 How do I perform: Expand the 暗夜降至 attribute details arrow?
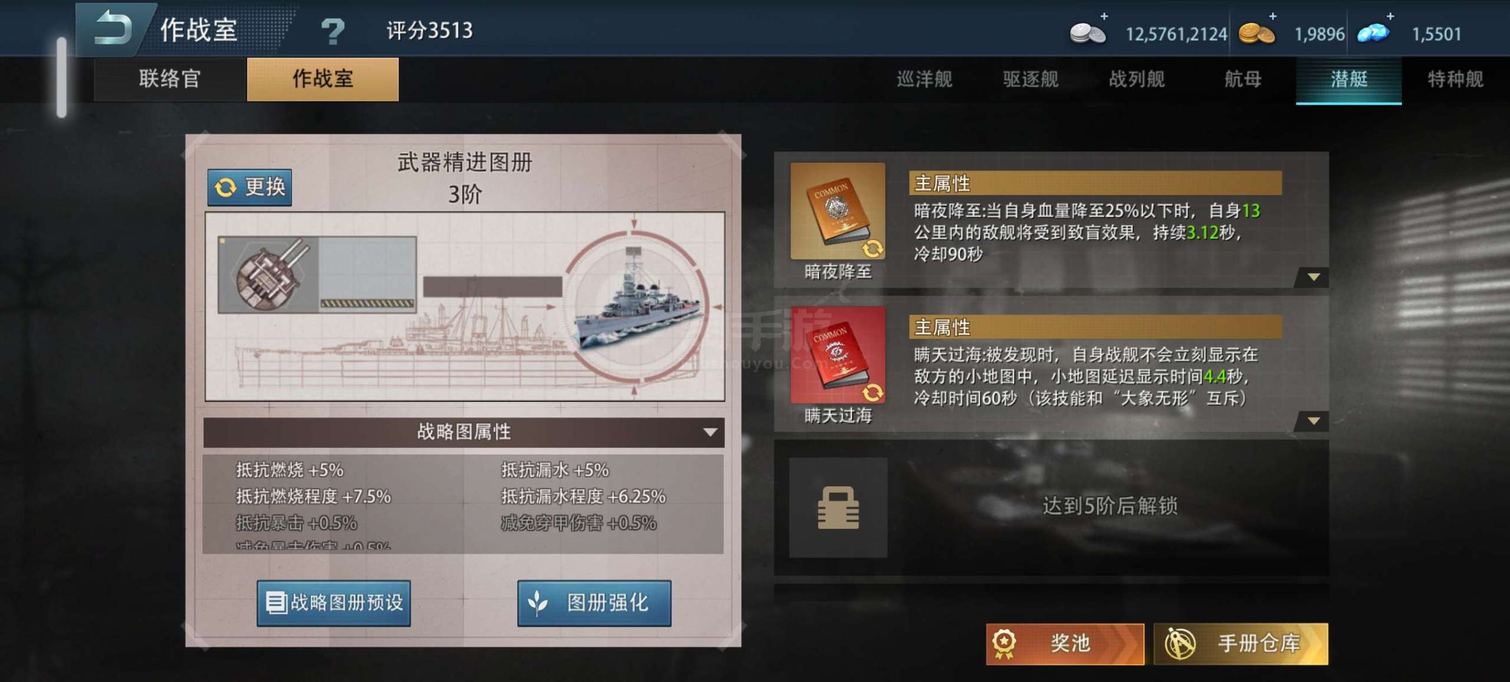[1314, 277]
